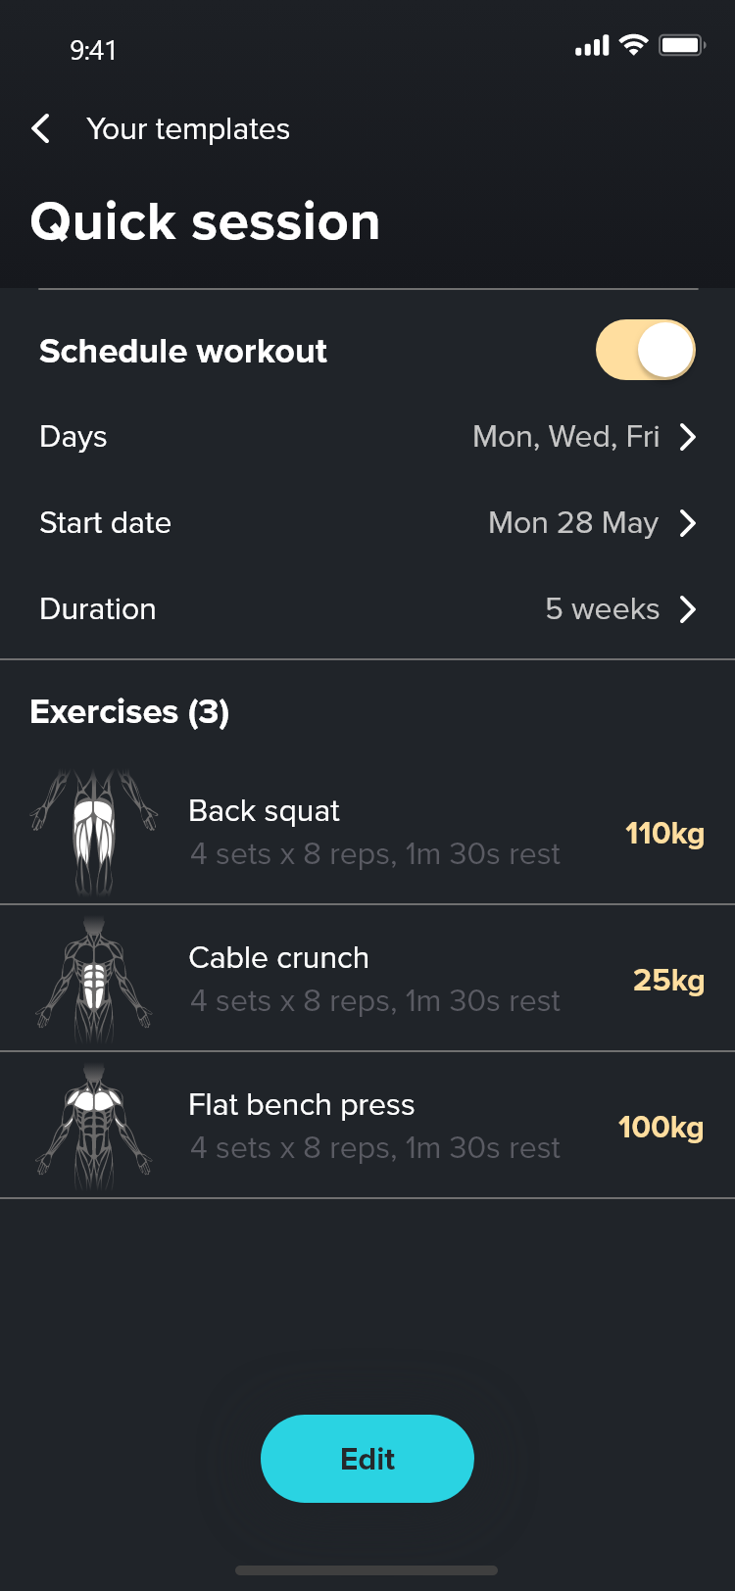735x1591 pixels.
Task: Tap the battery status icon
Action: tap(682, 45)
